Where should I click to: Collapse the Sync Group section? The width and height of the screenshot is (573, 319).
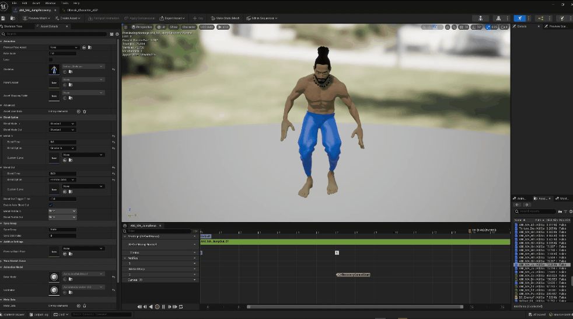coord(2,223)
